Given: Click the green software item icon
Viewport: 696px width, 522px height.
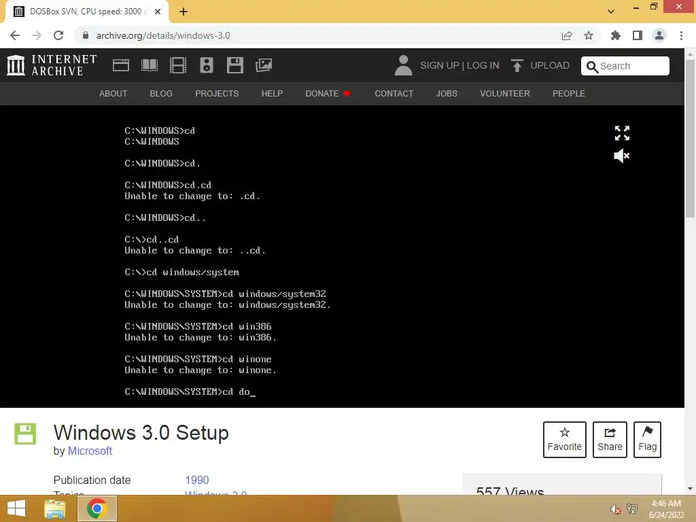Looking at the screenshot, I should click(25, 434).
